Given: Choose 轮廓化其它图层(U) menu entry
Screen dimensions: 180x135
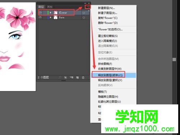Looking at the screenshot, I should click(109, 102).
